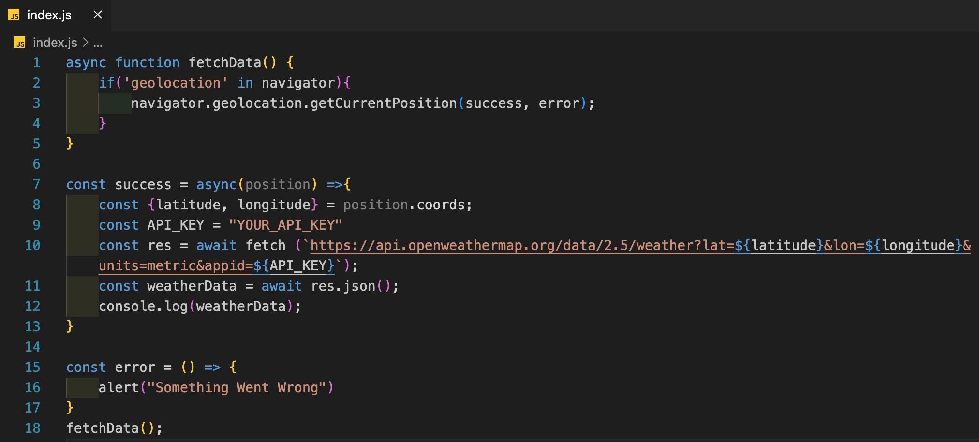Close the index.js tab
The width and height of the screenshot is (979, 442).
98,15
